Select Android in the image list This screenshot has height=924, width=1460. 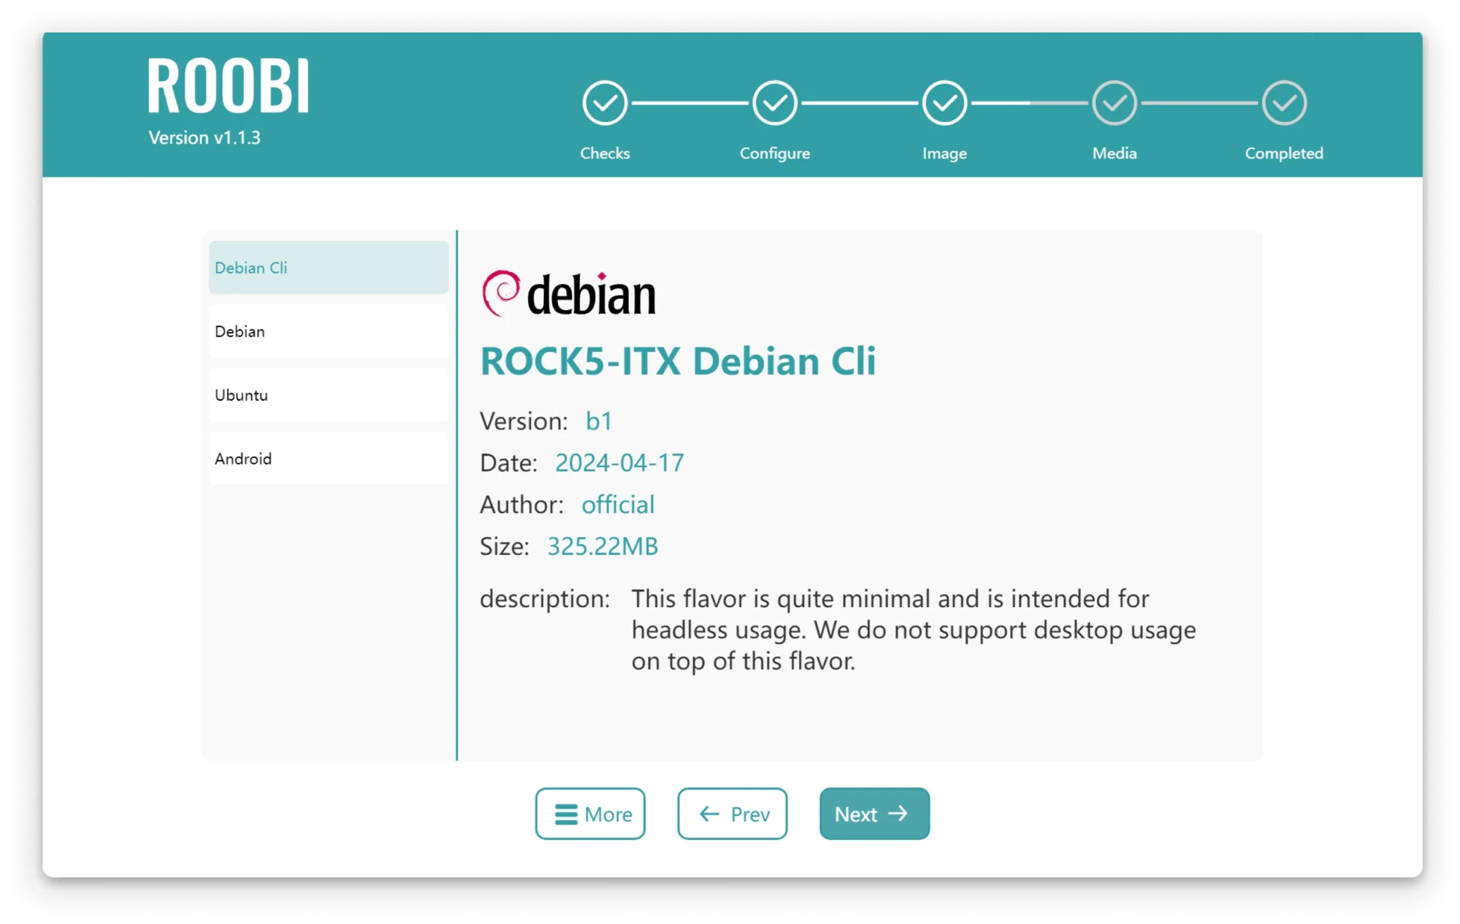pos(329,458)
